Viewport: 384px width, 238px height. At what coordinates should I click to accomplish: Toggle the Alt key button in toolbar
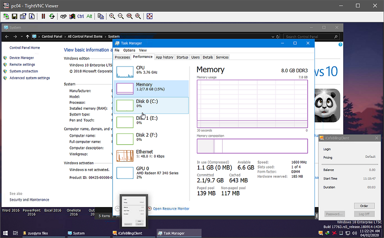click(89, 16)
